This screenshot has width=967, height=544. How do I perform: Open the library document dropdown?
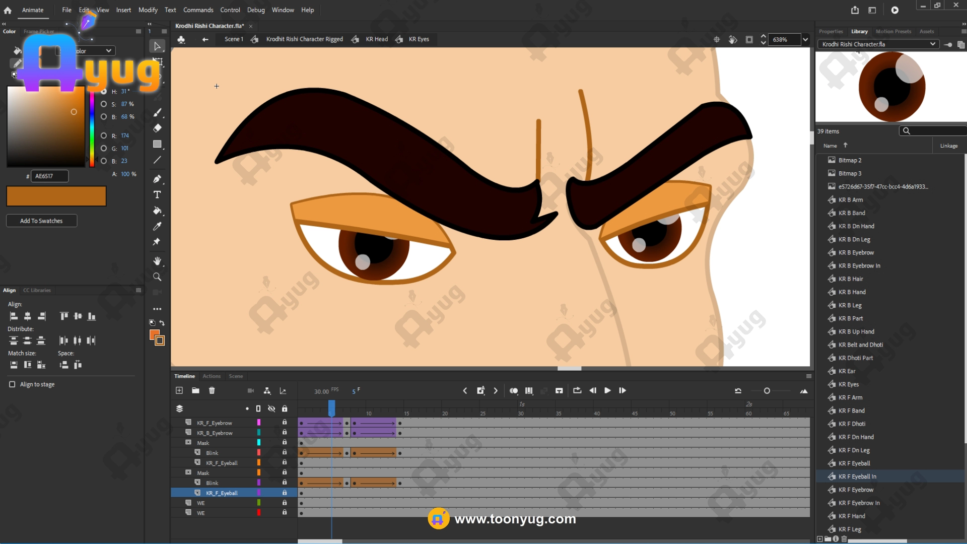[932, 44]
